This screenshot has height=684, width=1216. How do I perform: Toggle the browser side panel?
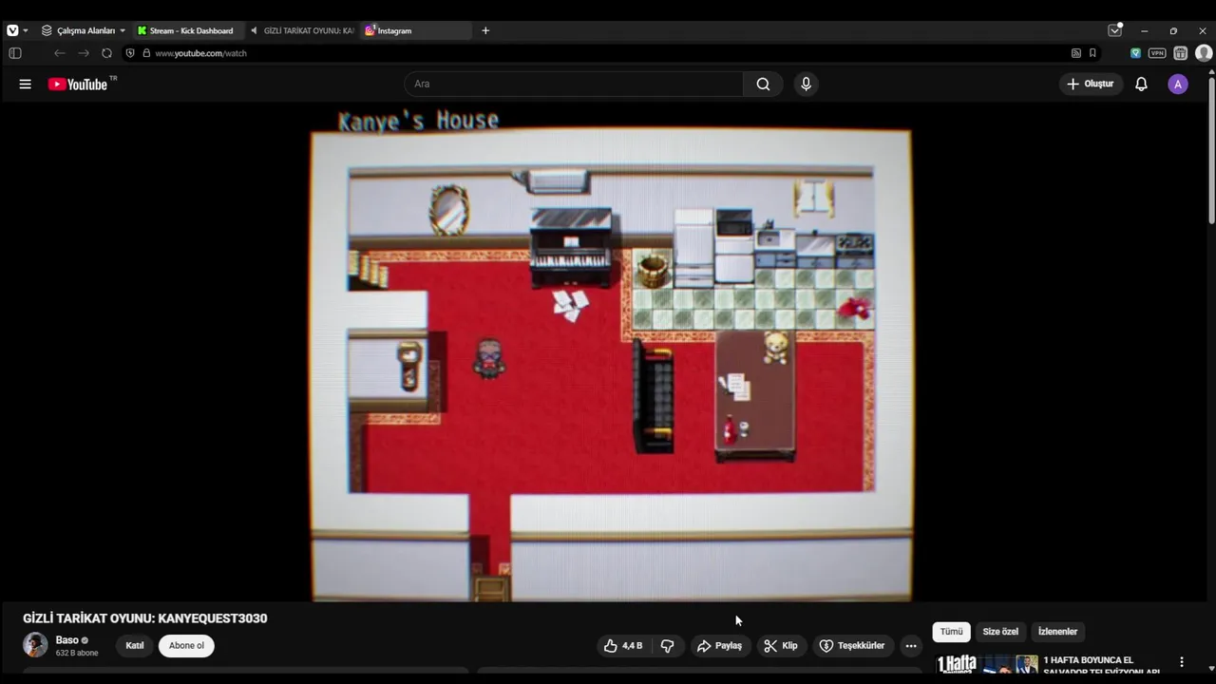[x=15, y=53]
